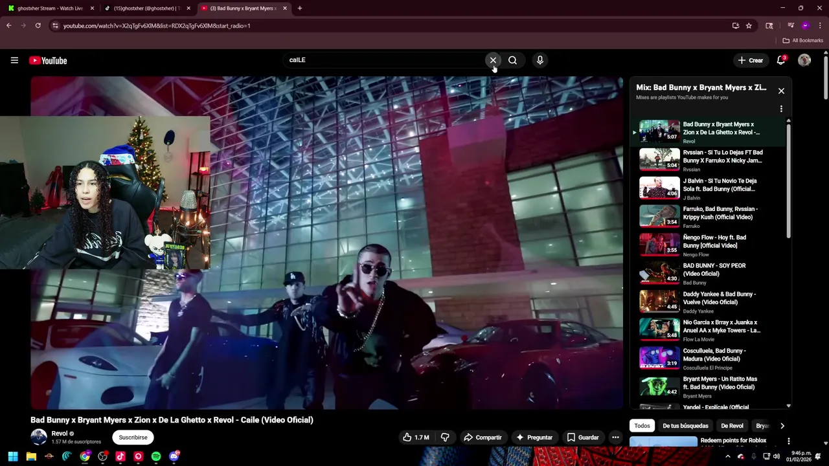Open the Mix playlist three-dot options
Image resolution: width=829 pixels, height=466 pixels.
781,109
